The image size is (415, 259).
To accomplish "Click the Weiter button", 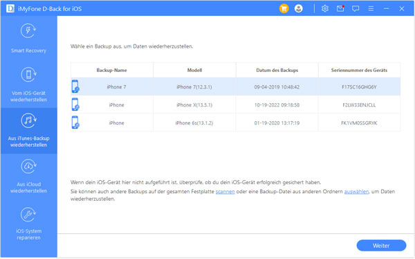I will (x=381, y=246).
